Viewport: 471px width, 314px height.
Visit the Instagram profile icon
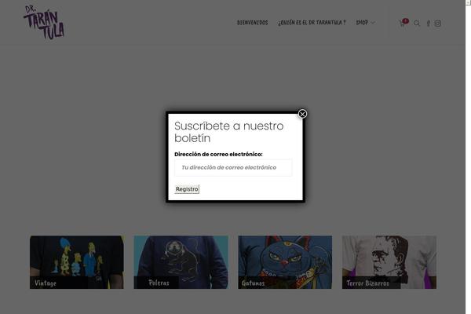[438, 23]
